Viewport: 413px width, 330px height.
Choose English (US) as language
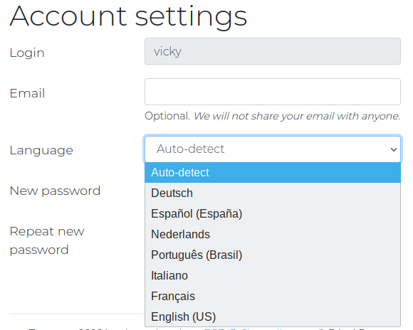click(x=273, y=316)
